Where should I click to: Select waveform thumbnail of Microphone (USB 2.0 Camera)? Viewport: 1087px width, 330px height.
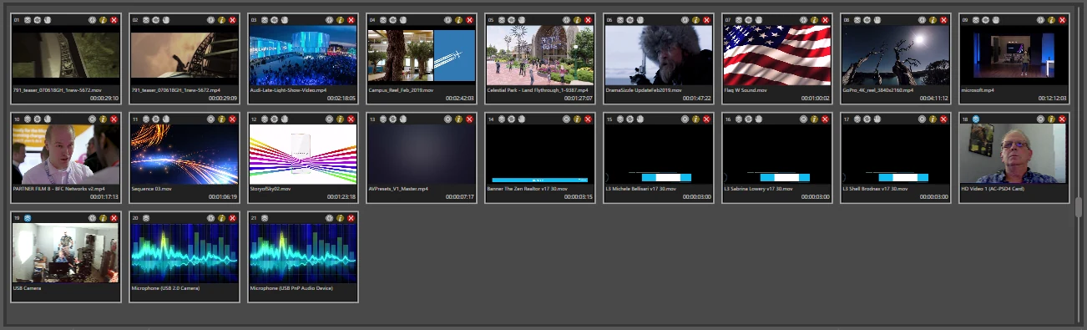coord(185,253)
